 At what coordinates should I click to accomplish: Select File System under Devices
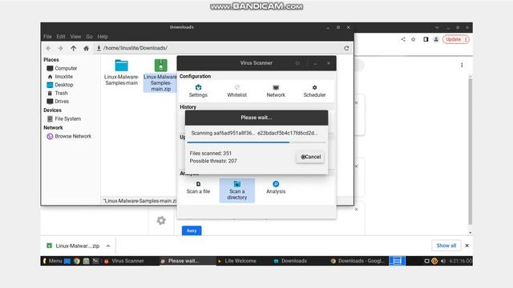click(64, 118)
